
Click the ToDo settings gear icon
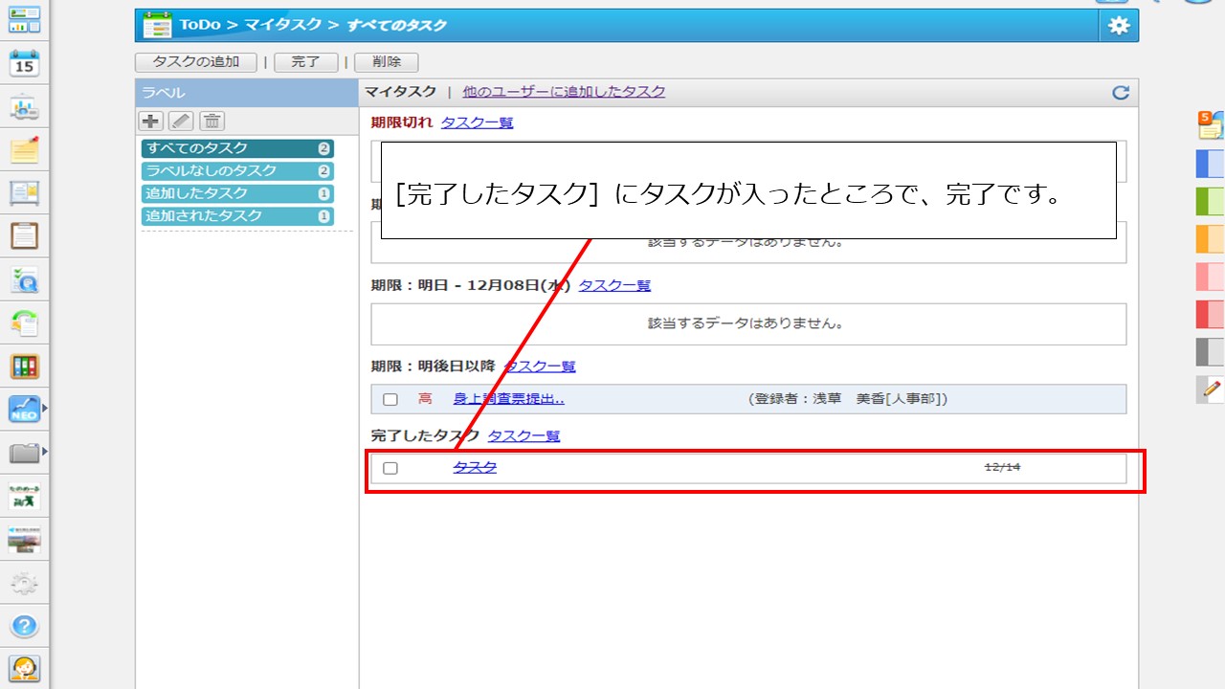(1118, 26)
